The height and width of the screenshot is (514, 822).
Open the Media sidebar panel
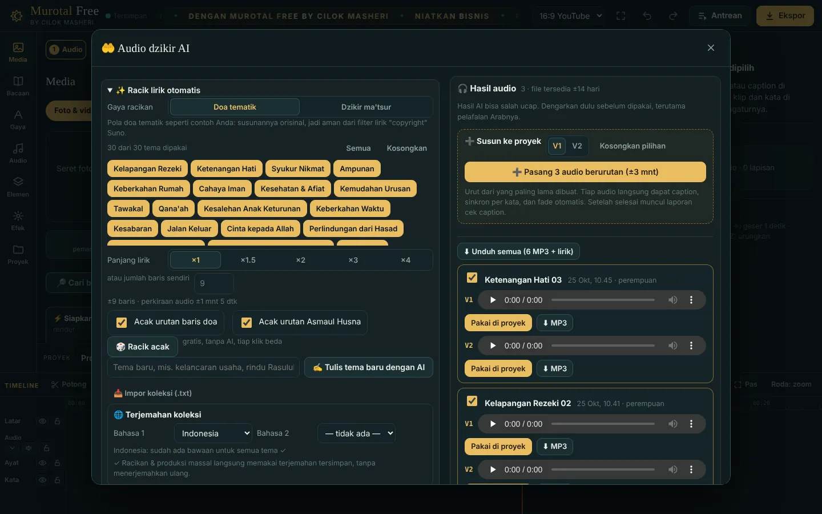tap(18, 52)
